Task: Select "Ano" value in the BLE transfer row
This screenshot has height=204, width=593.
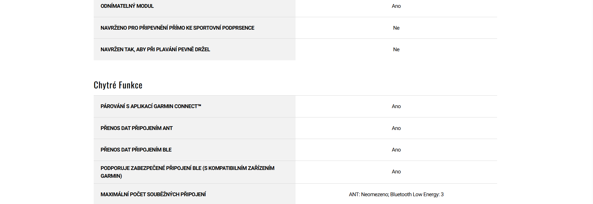Action: click(x=396, y=150)
